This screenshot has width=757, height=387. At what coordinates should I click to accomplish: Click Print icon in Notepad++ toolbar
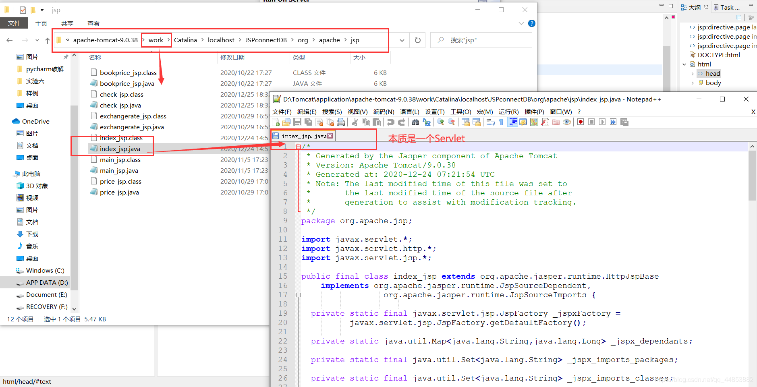pyautogui.click(x=341, y=122)
